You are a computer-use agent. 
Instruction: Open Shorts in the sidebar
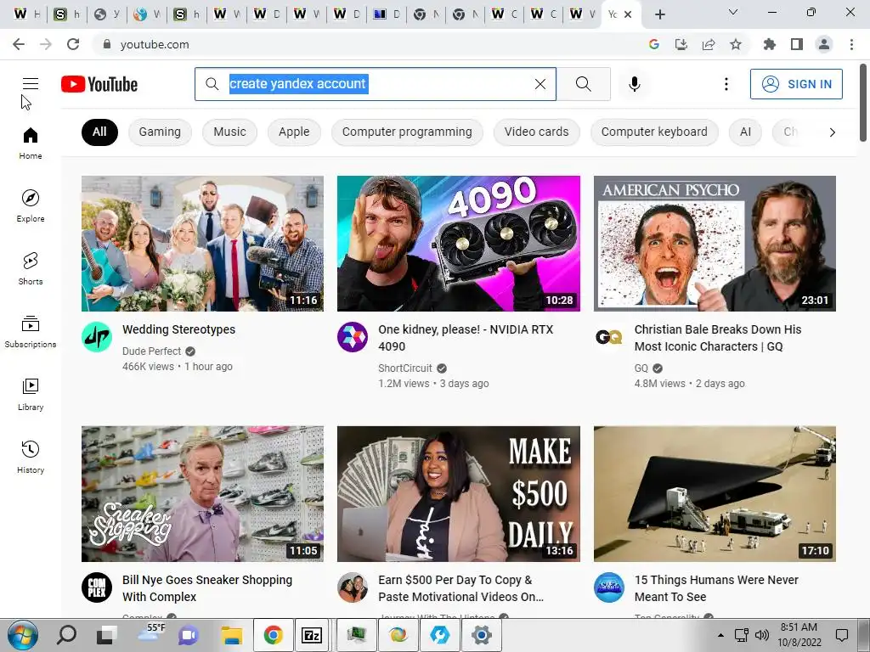pyautogui.click(x=31, y=269)
